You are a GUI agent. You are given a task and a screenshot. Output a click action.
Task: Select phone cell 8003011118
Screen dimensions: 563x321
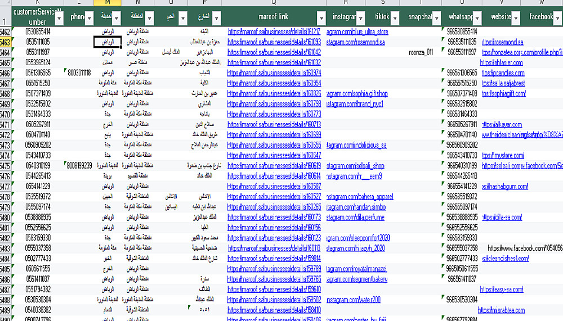[x=80, y=73]
